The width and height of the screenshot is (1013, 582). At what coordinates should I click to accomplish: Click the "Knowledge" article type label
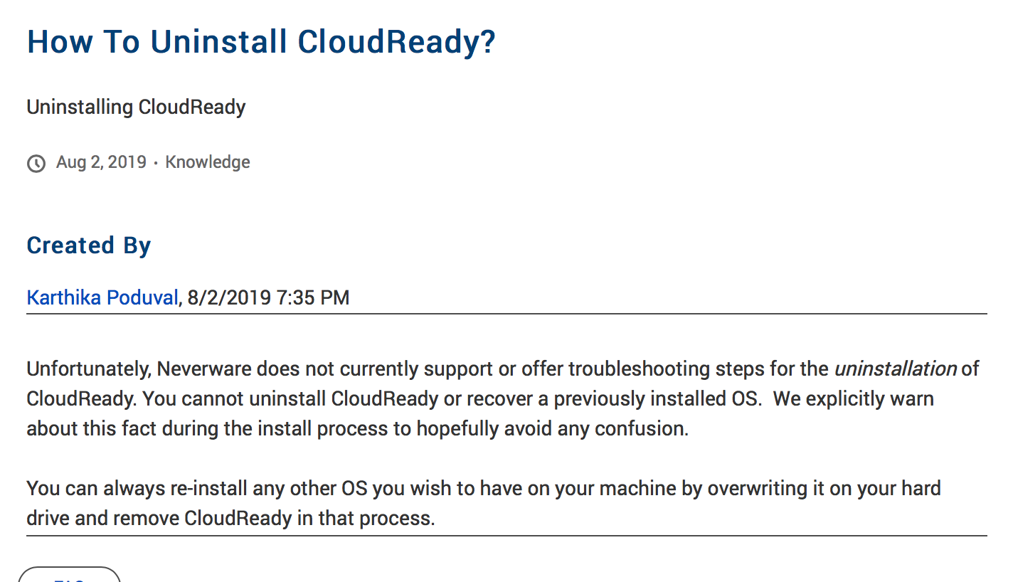tap(208, 162)
